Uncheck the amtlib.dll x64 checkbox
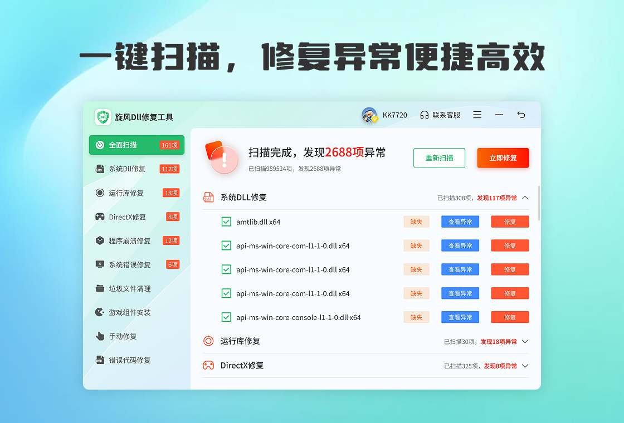 tap(226, 222)
